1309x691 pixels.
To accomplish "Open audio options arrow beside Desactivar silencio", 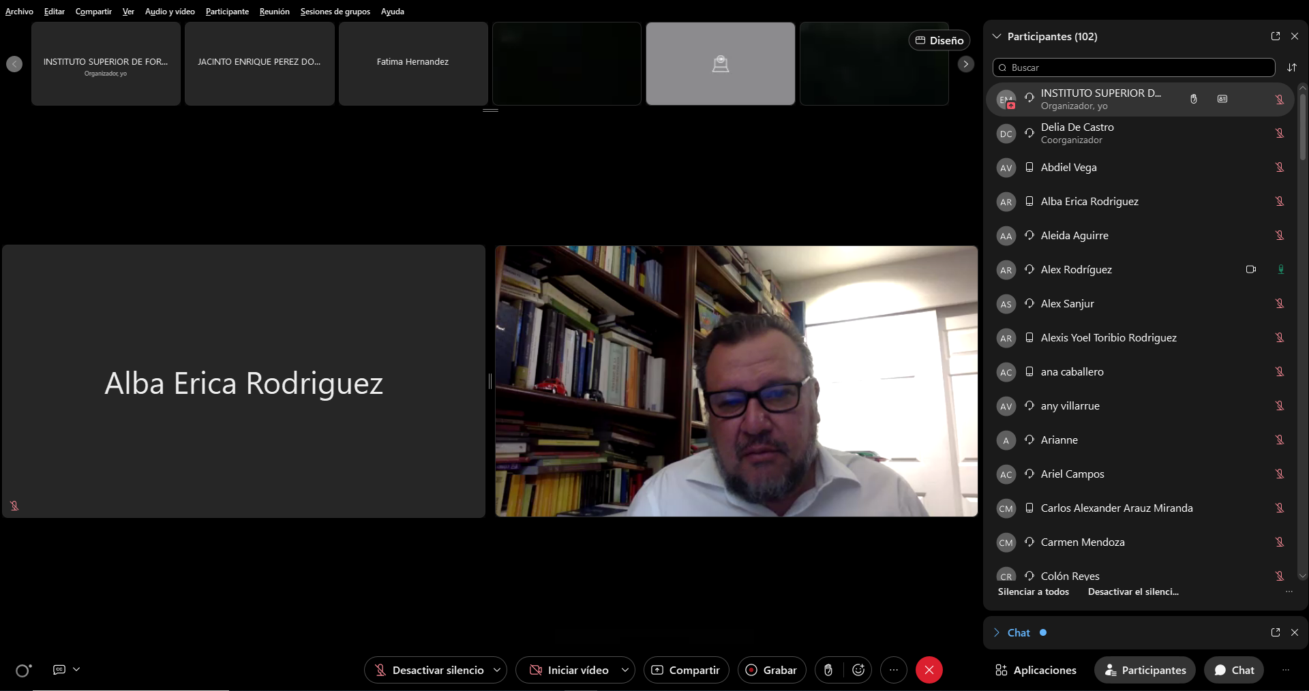I will (497, 670).
